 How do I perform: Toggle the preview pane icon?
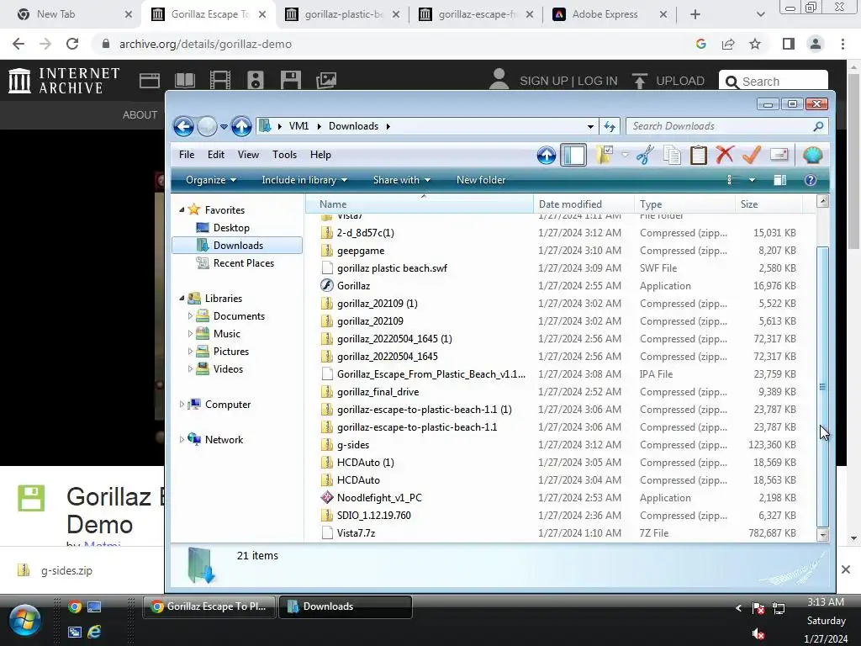tap(779, 180)
